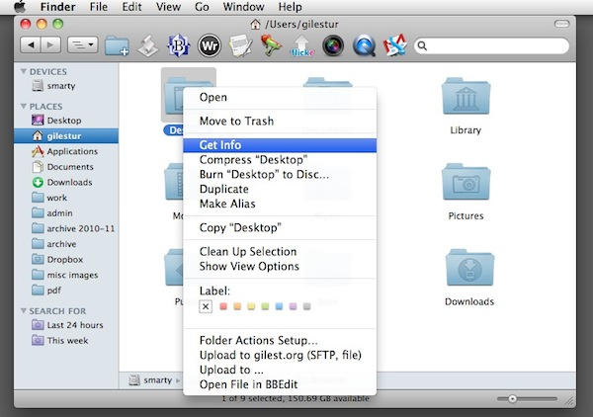Apply the red label color
Screen dimensions: 593x417
(224, 307)
